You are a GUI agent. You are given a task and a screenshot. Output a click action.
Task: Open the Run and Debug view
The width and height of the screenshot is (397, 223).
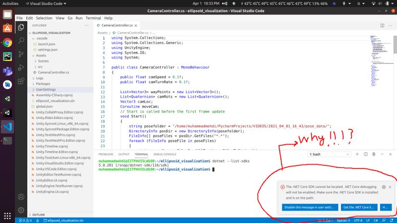pos(21,67)
